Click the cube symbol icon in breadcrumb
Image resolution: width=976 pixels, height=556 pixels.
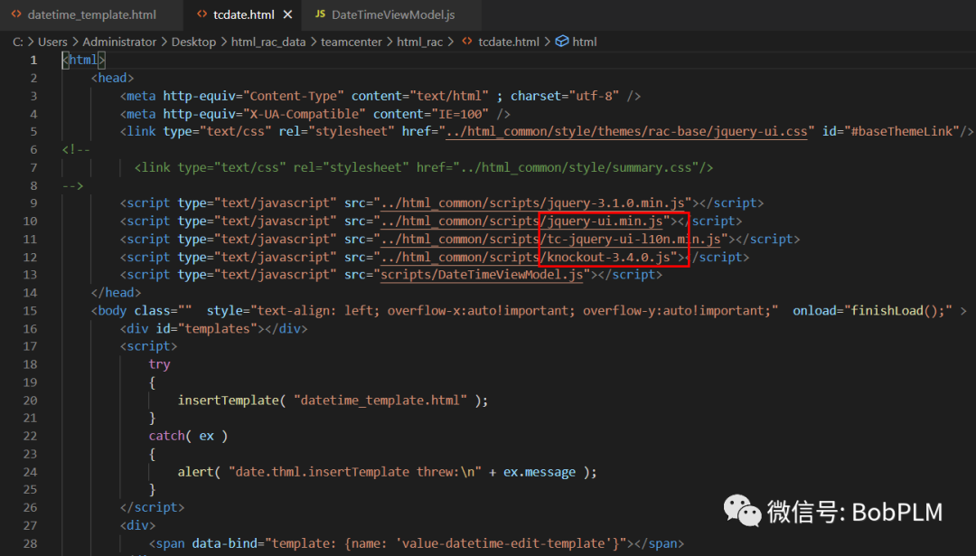561,41
